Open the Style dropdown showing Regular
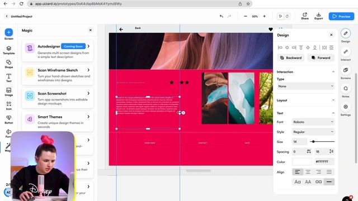 (x=313, y=132)
